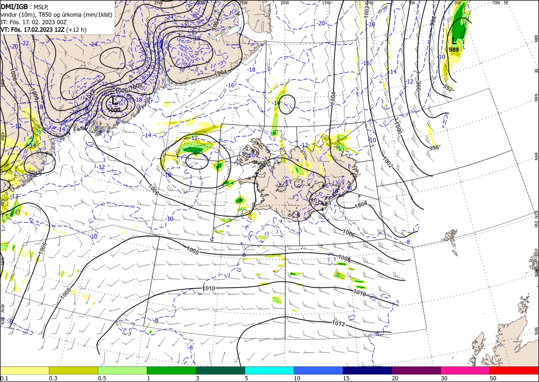Click the '989' pressure value
Screen dimensions: 539x382
(454, 50)
